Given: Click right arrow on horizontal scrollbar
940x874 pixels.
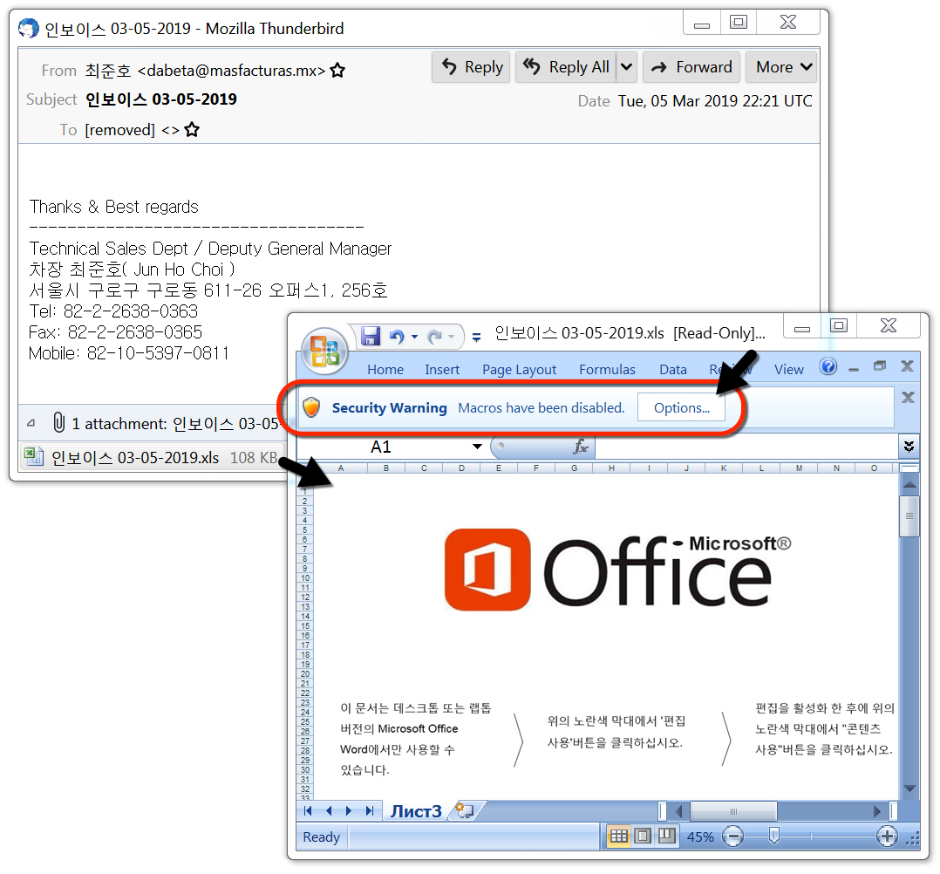Looking at the screenshot, I should [x=877, y=811].
